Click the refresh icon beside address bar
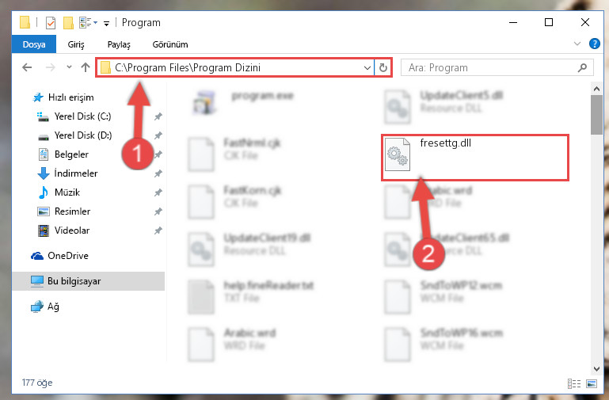609x400 pixels. pos(383,67)
